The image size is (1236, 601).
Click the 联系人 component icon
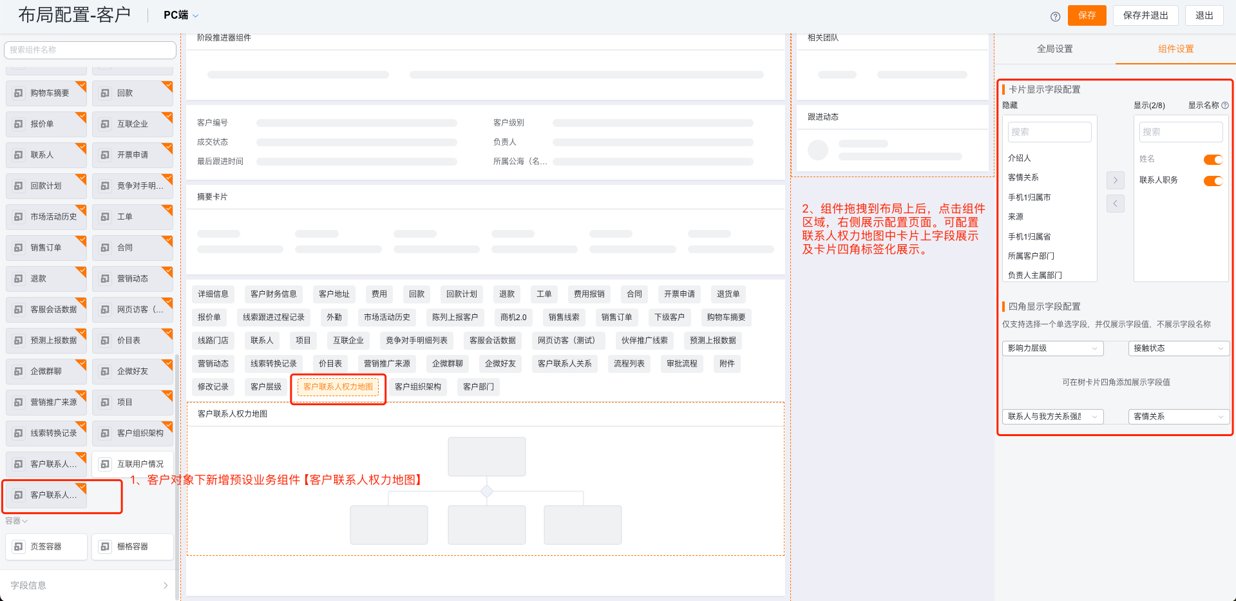(x=19, y=155)
